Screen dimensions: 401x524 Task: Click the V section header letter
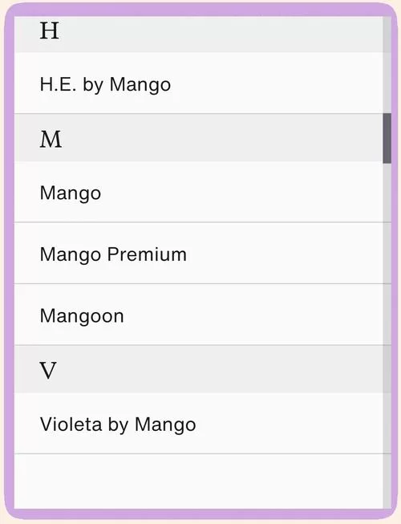coord(48,370)
